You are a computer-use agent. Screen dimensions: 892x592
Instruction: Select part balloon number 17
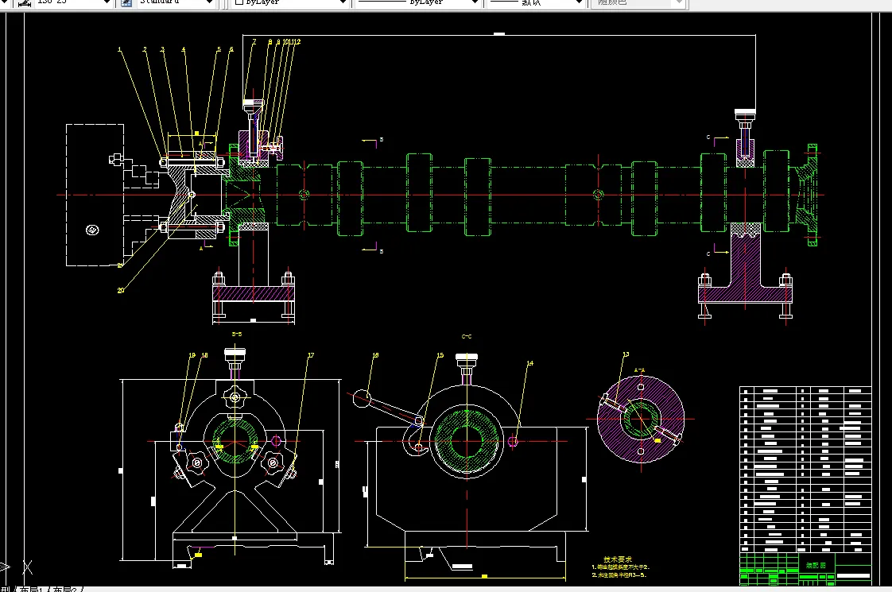tap(311, 355)
